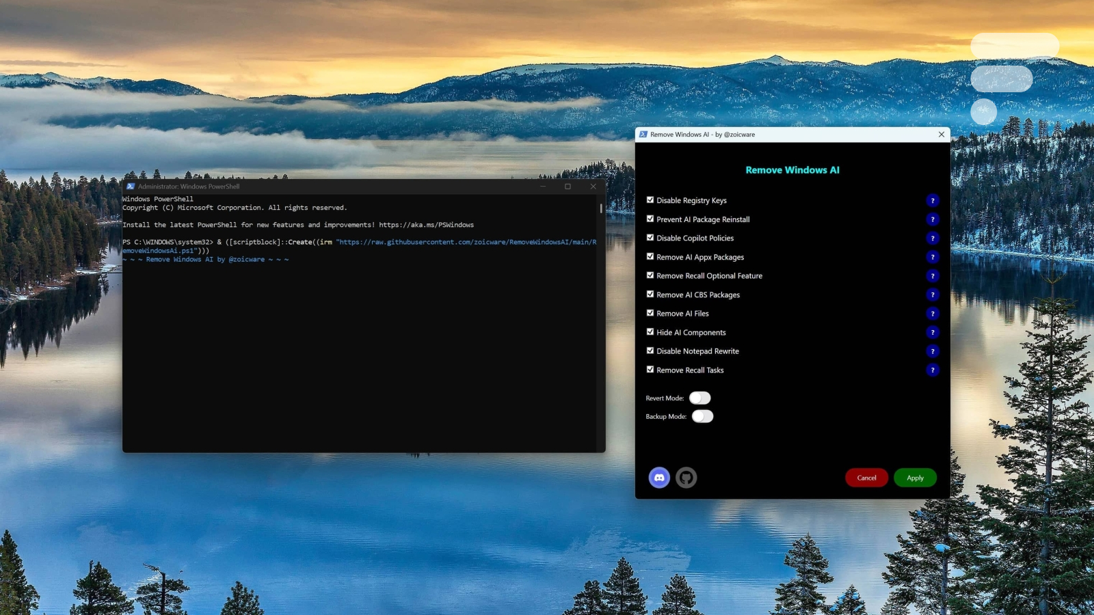Open help for Disable Notepad Rewrite option
The height and width of the screenshot is (615, 1094).
[933, 351]
